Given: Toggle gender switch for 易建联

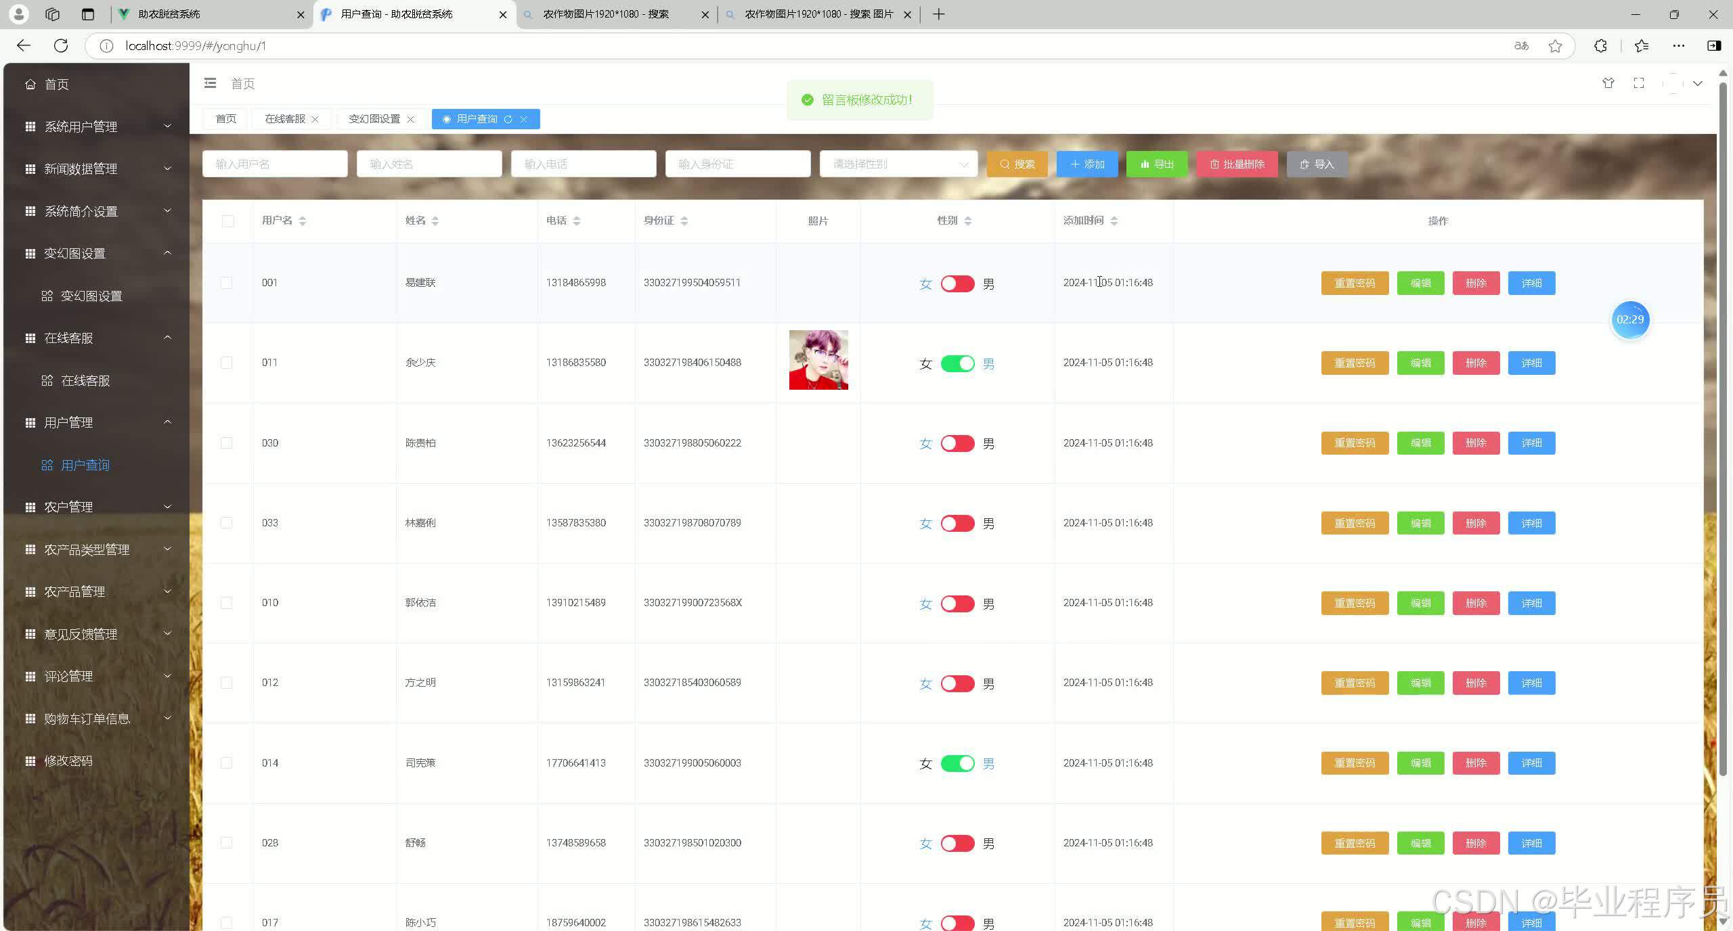Looking at the screenshot, I should click(957, 283).
